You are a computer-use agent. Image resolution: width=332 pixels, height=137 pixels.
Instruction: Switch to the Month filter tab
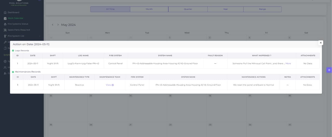tap(149, 9)
